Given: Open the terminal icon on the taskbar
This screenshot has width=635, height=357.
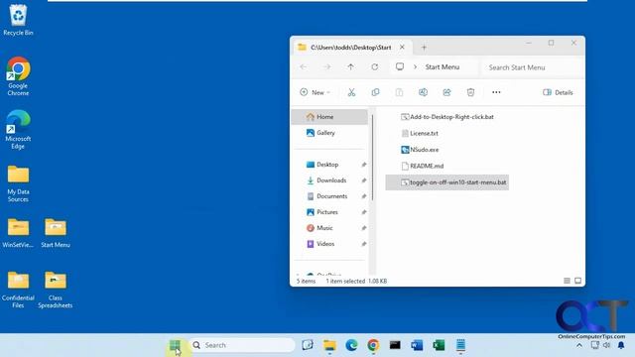Looking at the screenshot, I should coord(395,345).
